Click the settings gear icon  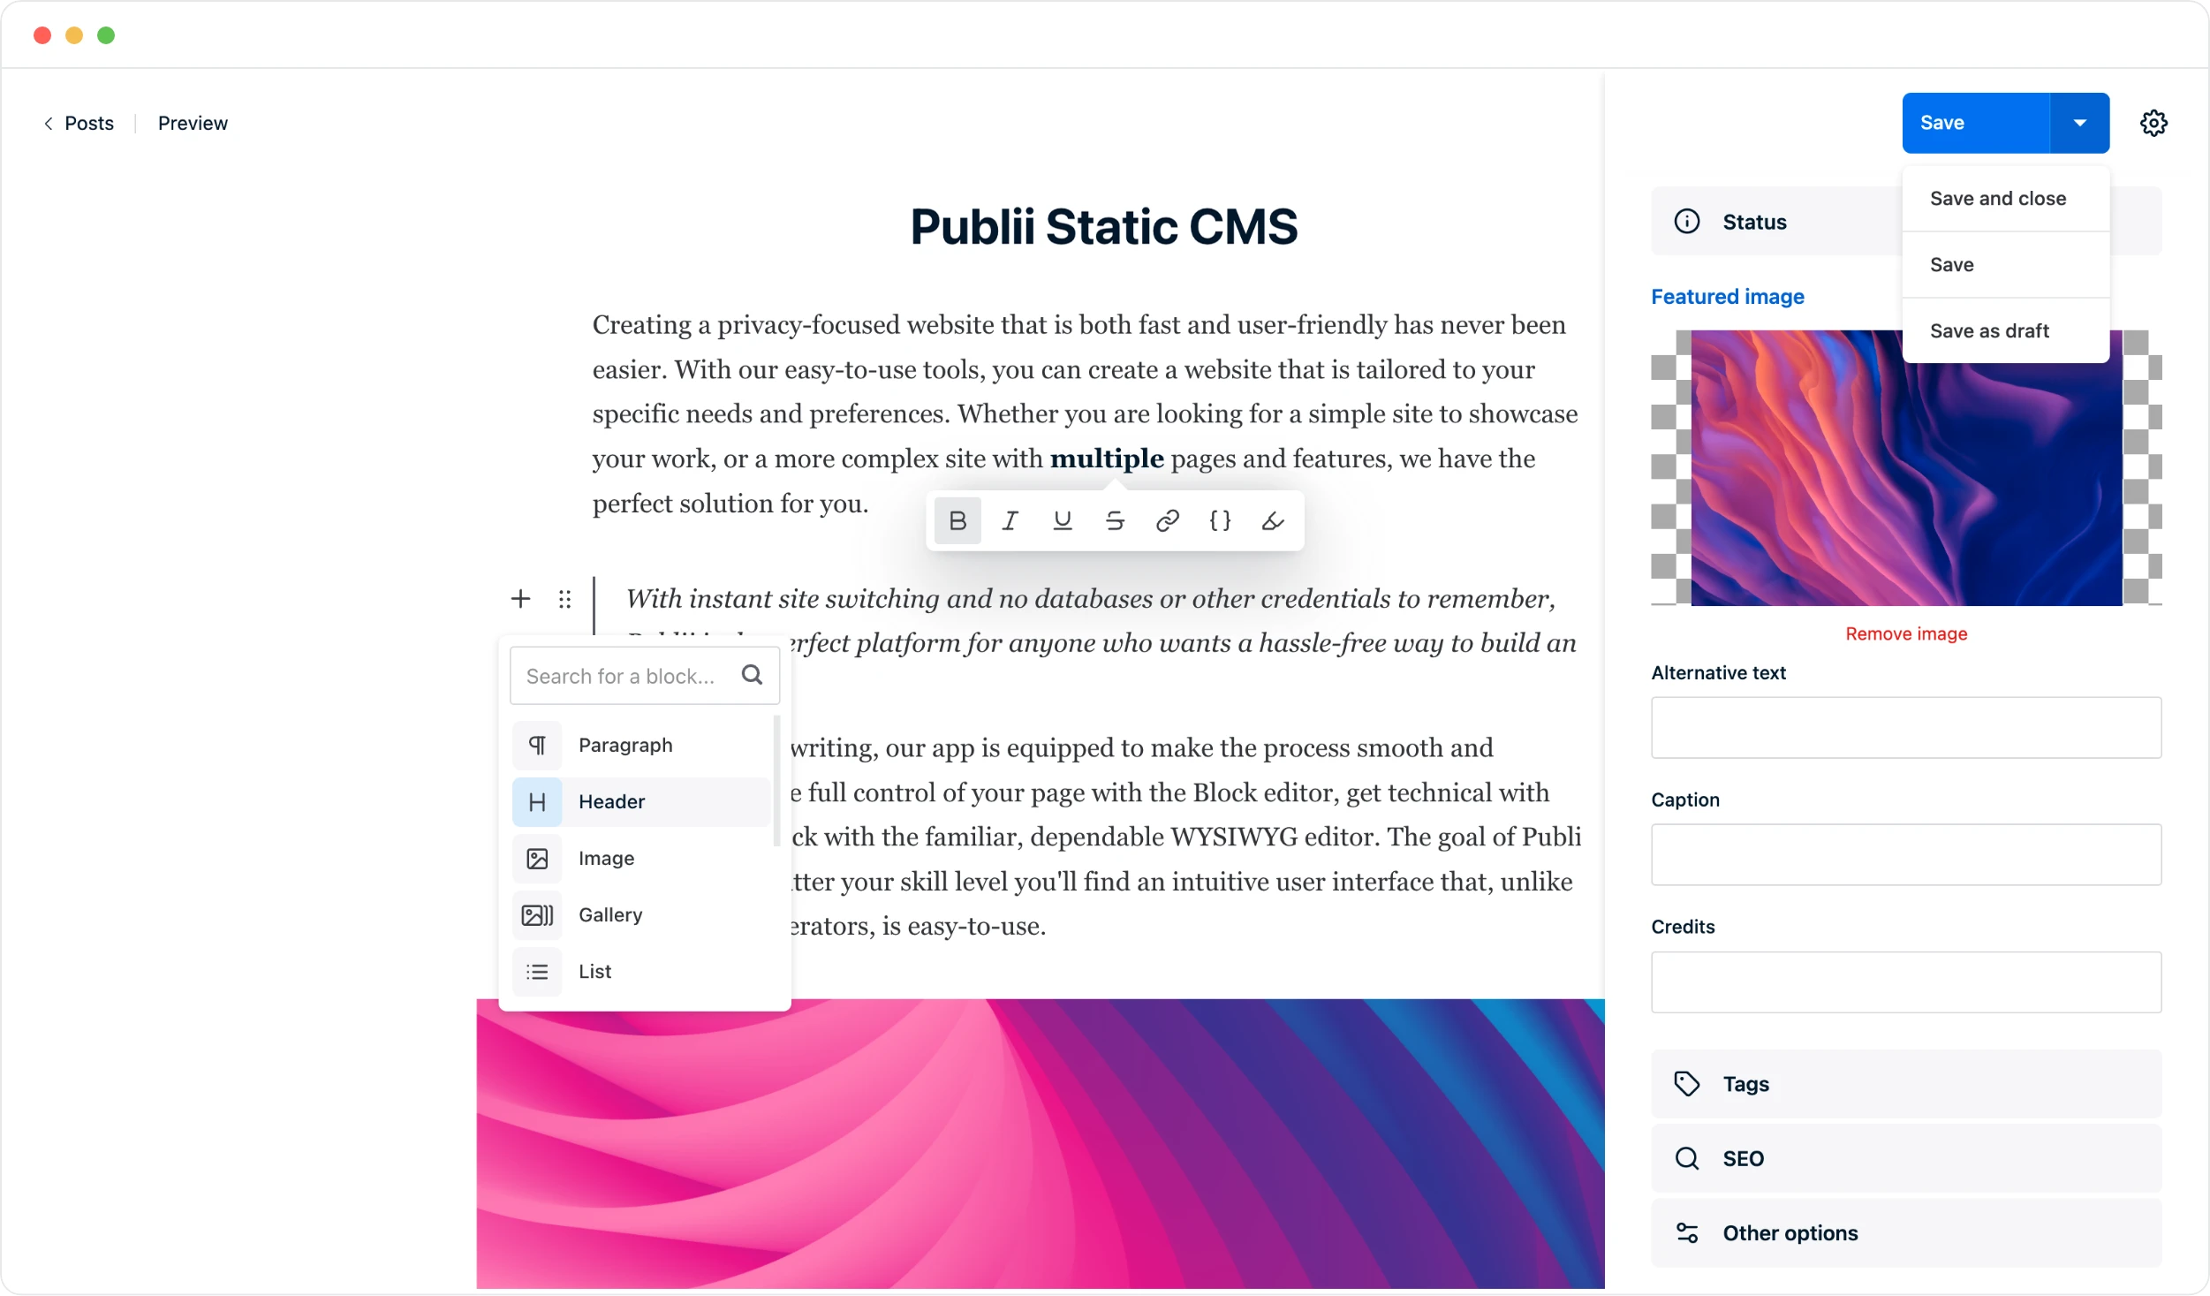[2154, 124]
